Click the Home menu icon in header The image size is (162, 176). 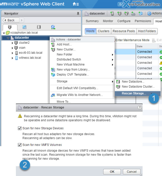click(x=76, y=4)
